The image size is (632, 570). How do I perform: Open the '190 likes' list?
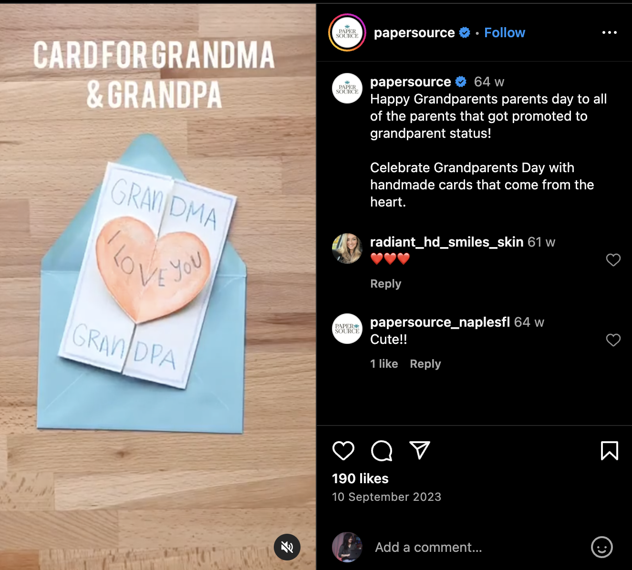click(360, 478)
